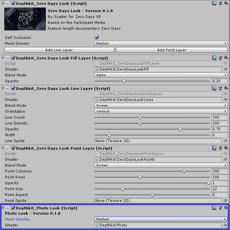230x230 pixels.
Task: Open gear menu of Photo Look component
Action: (226, 208)
